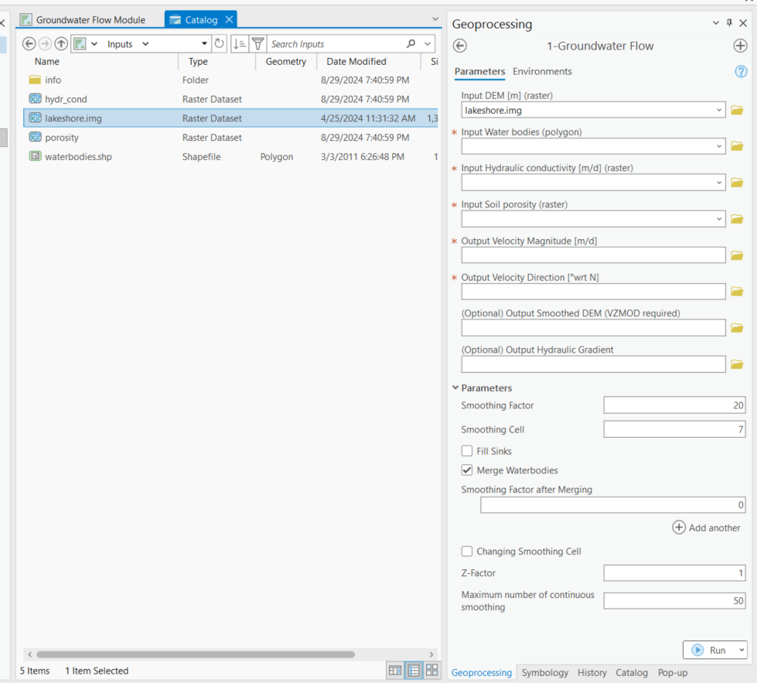Browse for Input Soil porosity raster

pyautogui.click(x=737, y=220)
